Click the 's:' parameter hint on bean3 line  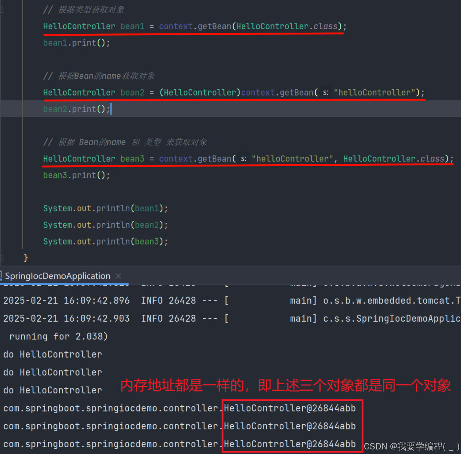(244, 159)
